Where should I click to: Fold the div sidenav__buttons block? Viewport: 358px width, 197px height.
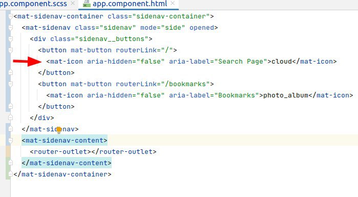click(x=10, y=39)
